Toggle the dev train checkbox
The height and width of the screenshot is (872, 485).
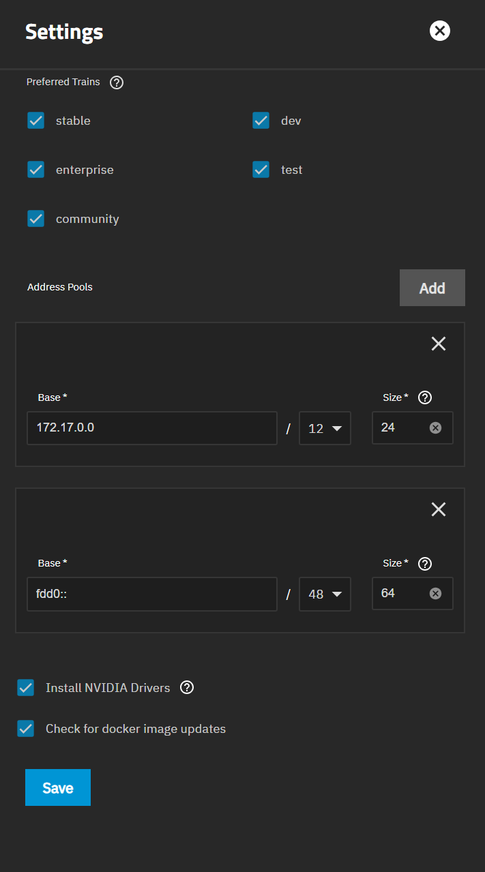[x=261, y=121]
